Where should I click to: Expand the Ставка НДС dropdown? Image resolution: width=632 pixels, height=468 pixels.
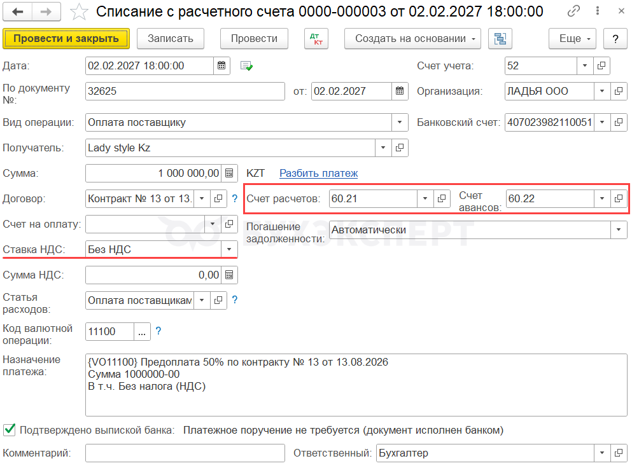coord(229,249)
